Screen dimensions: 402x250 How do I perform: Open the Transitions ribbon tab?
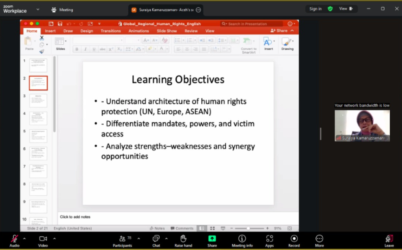110,31
